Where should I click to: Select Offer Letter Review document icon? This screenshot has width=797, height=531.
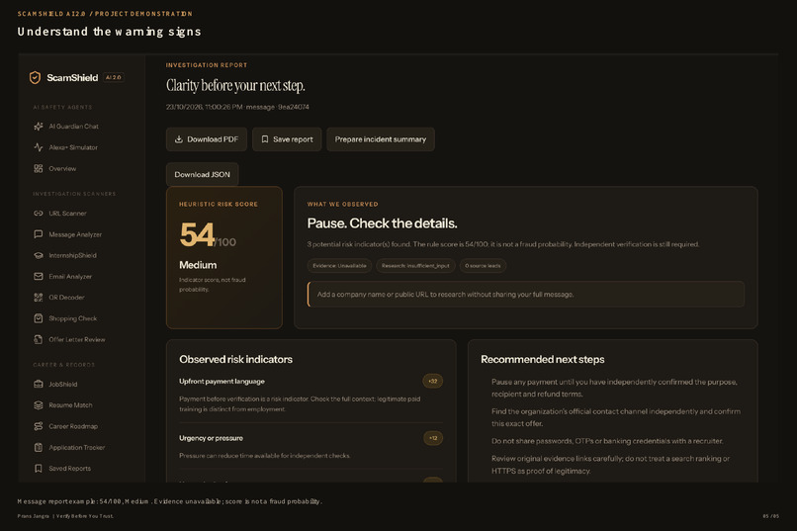[x=39, y=339]
